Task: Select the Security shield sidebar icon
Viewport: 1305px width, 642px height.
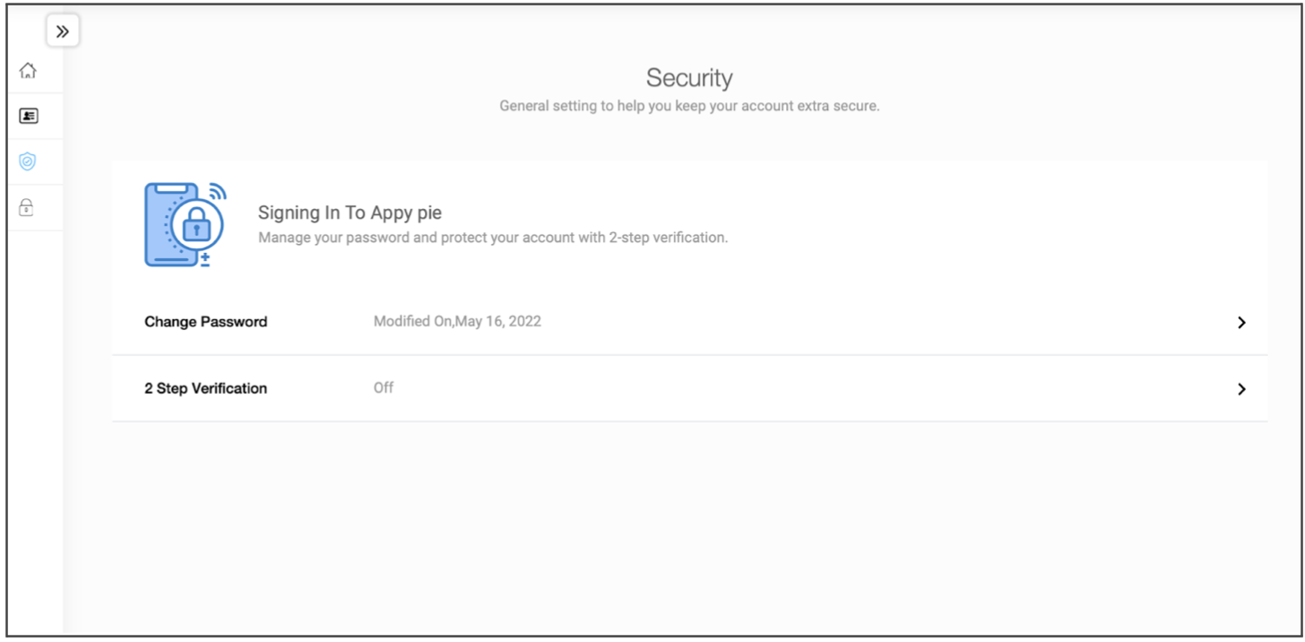Action: pos(28,161)
